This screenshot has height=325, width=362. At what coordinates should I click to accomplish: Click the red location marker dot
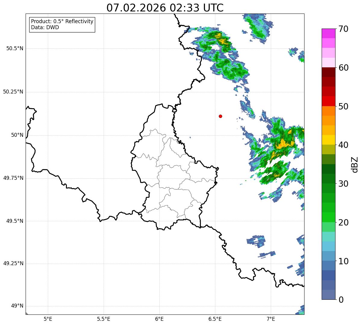tap(220, 116)
